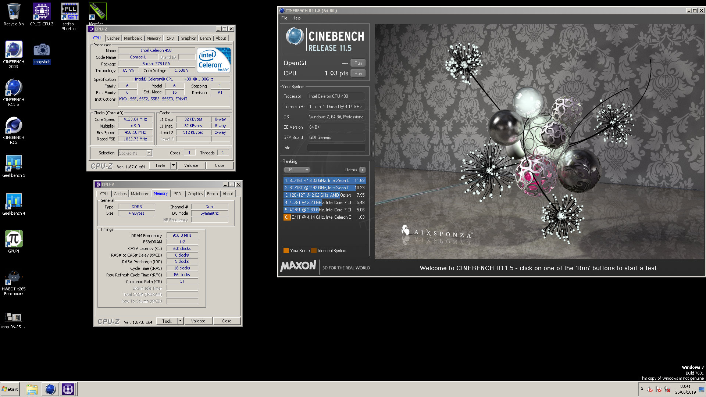Screen dimensions: 706x397
Task: Click the DRAM Frequency value 916.3 MHz
Action: [182, 235]
